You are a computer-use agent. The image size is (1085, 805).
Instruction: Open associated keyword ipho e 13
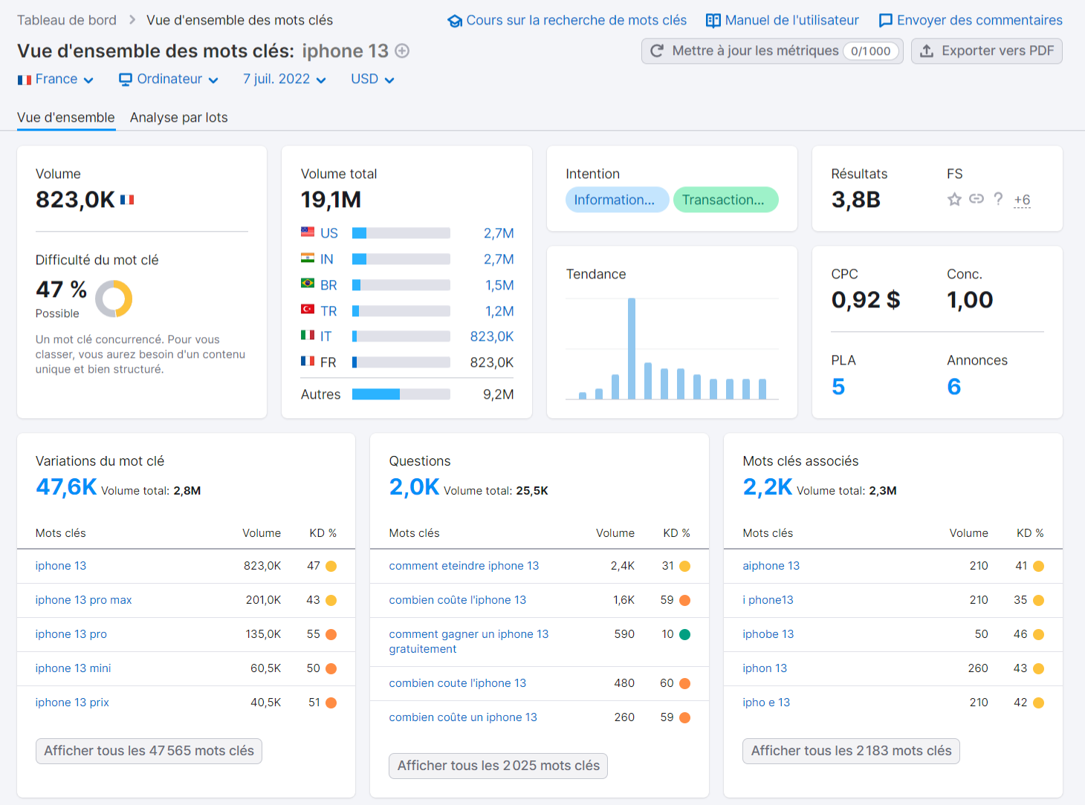[x=766, y=703]
